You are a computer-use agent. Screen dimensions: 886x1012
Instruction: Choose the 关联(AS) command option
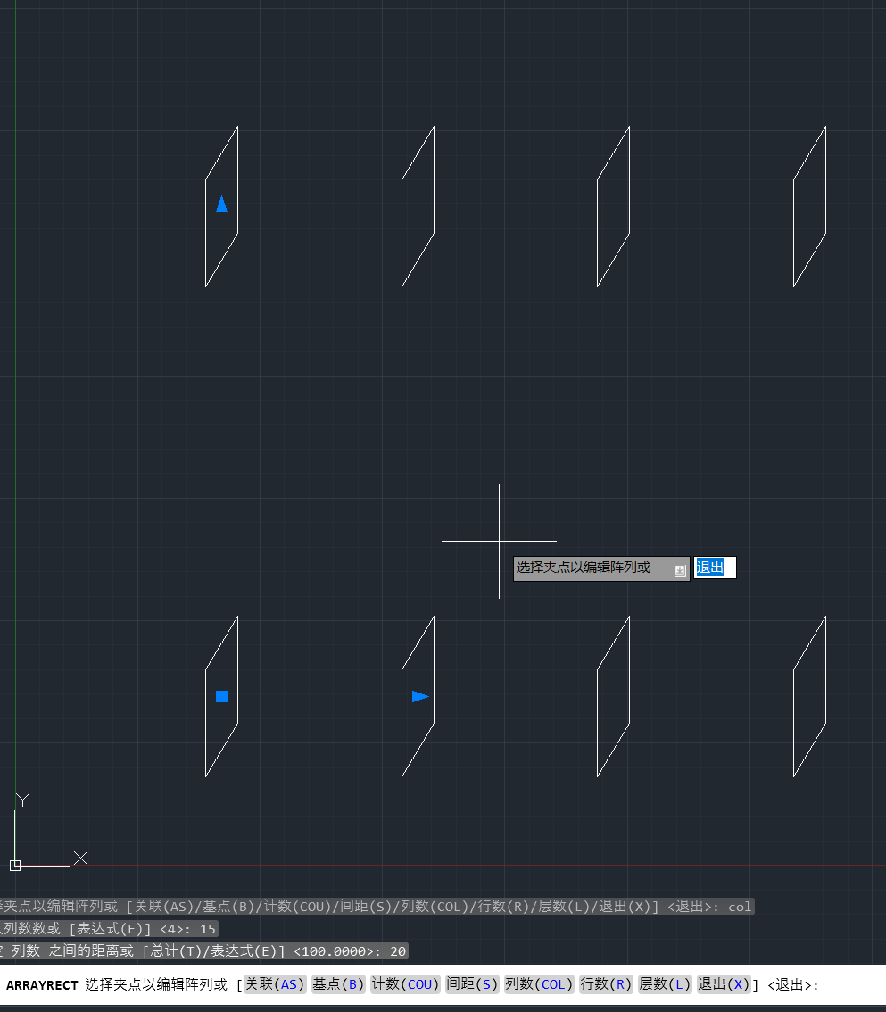pyautogui.click(x=275, y=984)
